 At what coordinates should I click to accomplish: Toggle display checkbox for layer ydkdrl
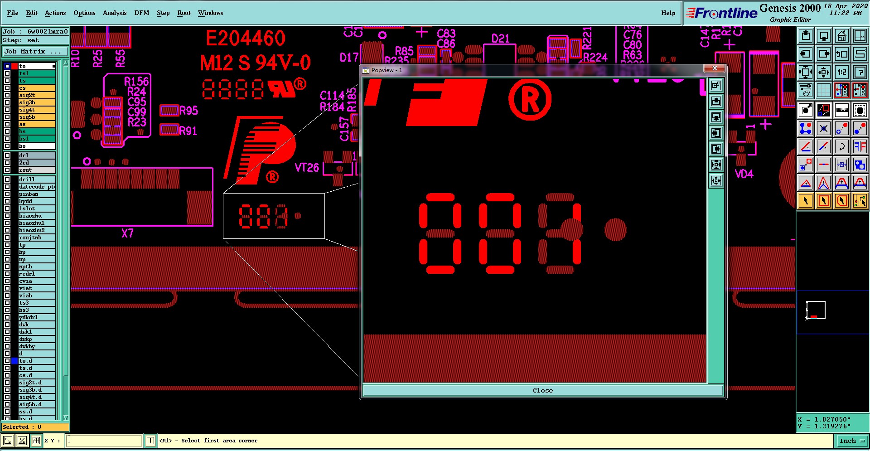point(7,317)
